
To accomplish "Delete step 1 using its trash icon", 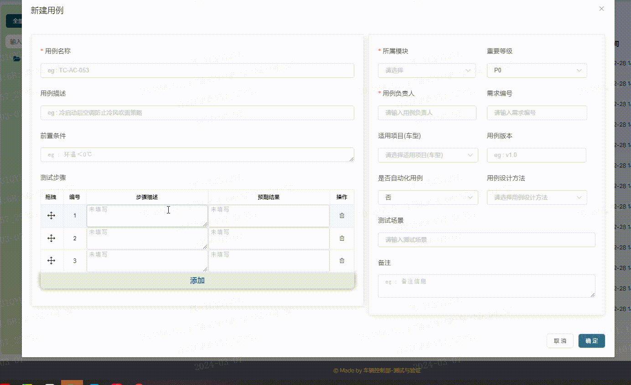I will (x=341, y=215).
